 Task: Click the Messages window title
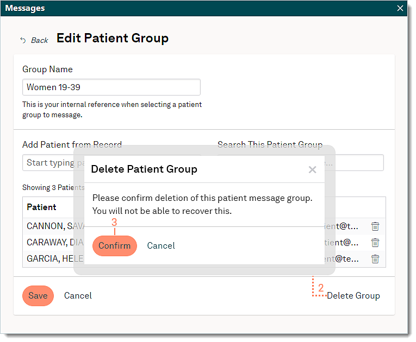(x=25, y=8)
